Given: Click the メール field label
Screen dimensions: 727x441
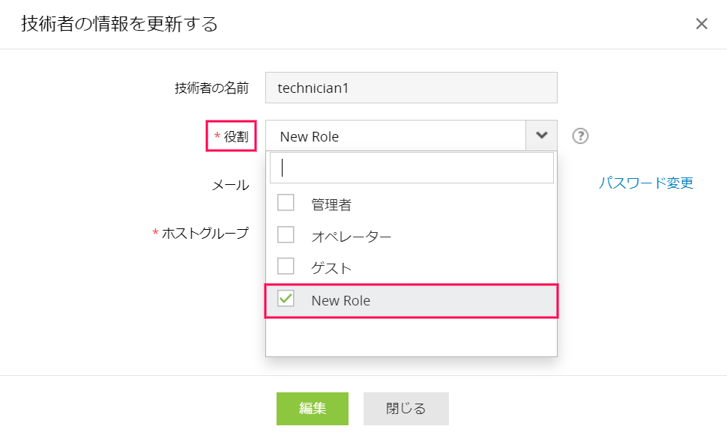Looking at the screenshot, I should click(230, 185).
